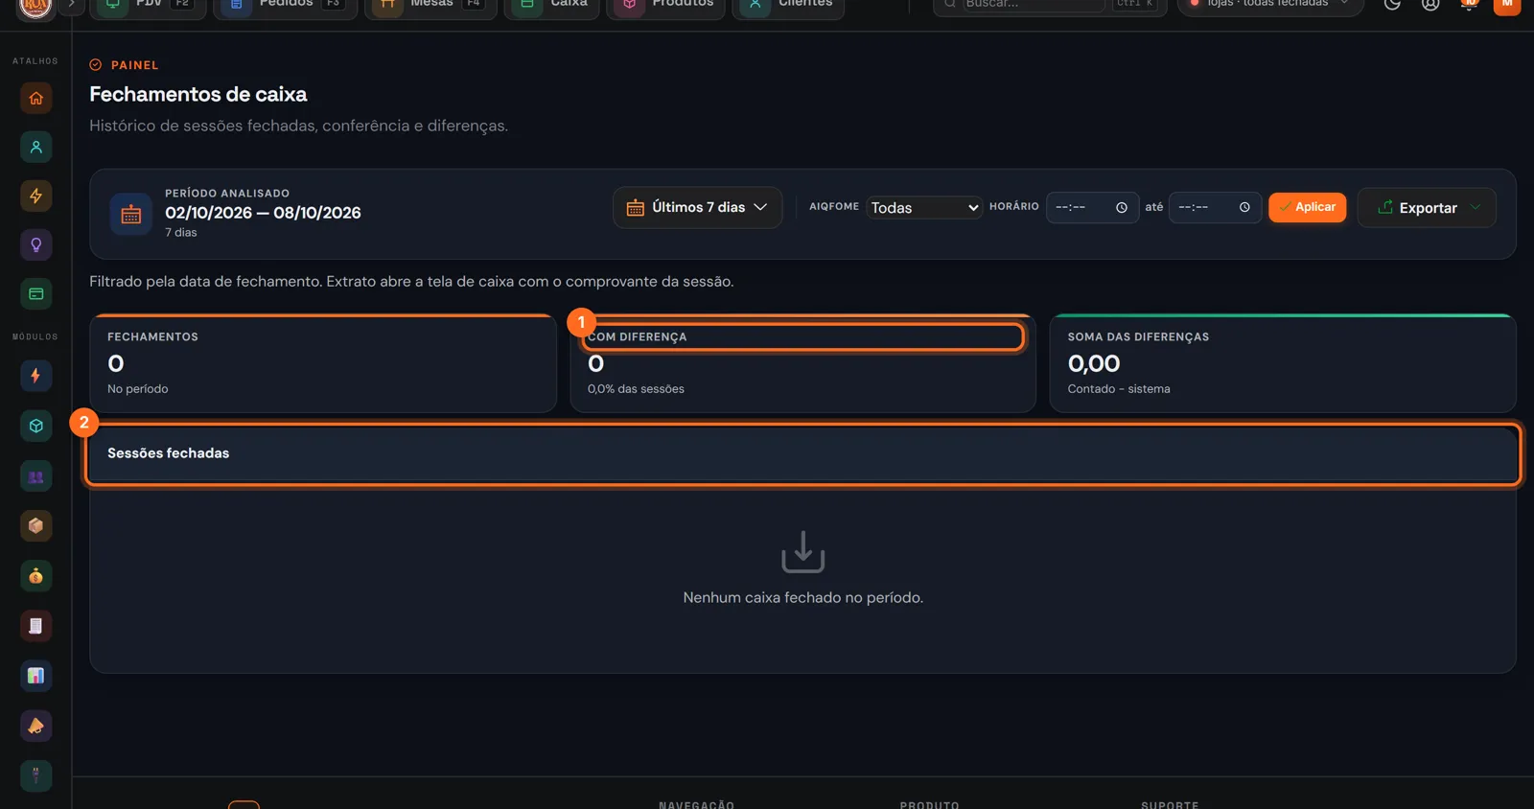1534x809 pixels.
Task: Click the period text 02/10/2026 — 08/10/2026
Action: pyautogui.click(x=263, y=213)
